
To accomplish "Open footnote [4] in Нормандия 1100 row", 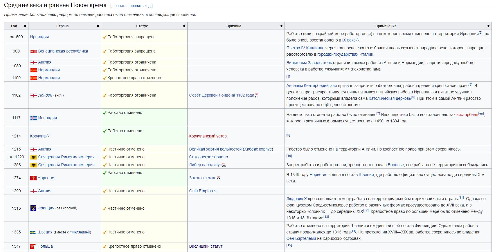I will point(288,77).
